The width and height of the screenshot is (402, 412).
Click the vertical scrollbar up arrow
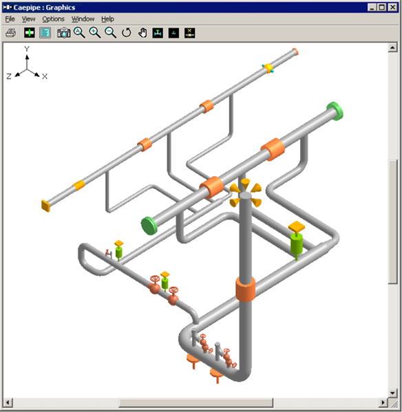(392, 48)
